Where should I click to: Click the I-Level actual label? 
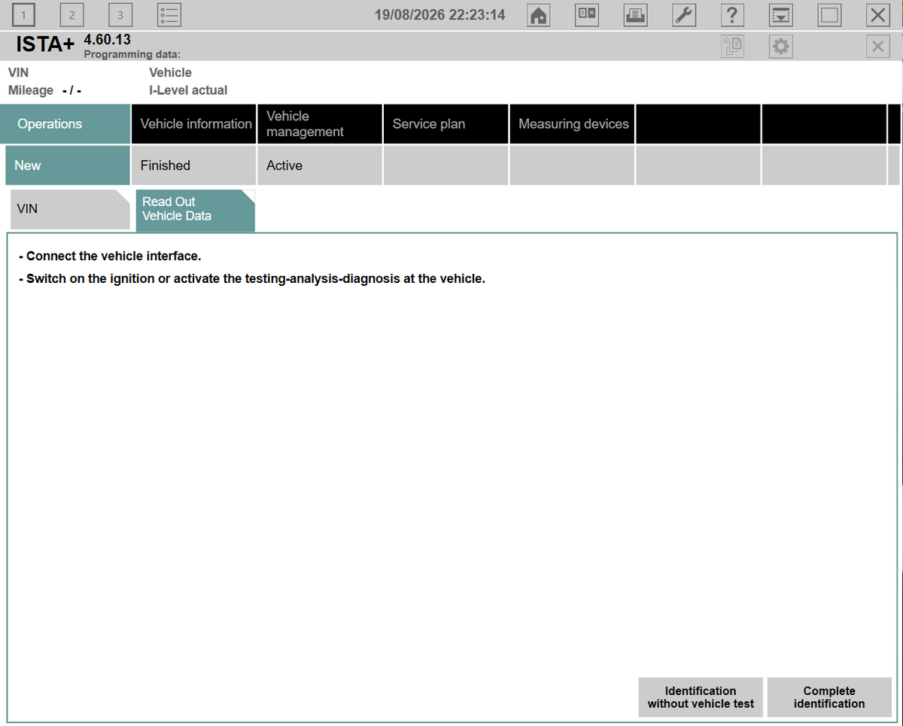188,90
